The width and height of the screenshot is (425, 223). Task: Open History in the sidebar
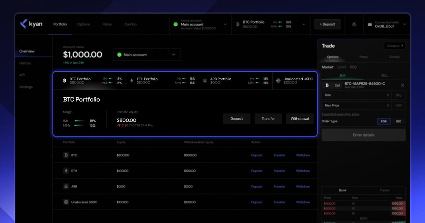pyautogui.click(x=25, y=63)
